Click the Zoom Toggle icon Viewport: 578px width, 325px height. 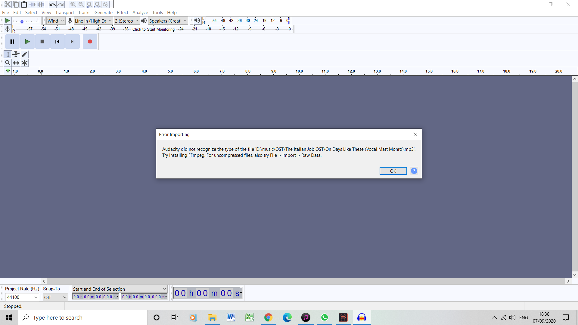[x=105, y=4]
